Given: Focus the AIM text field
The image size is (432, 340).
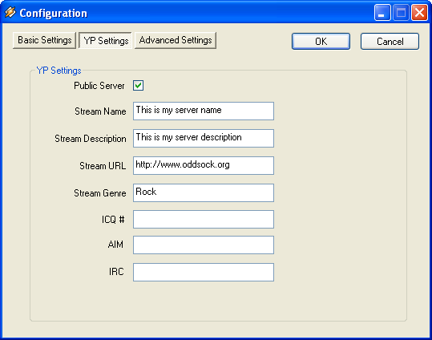Looking at the screenshot, I should 204,245.
